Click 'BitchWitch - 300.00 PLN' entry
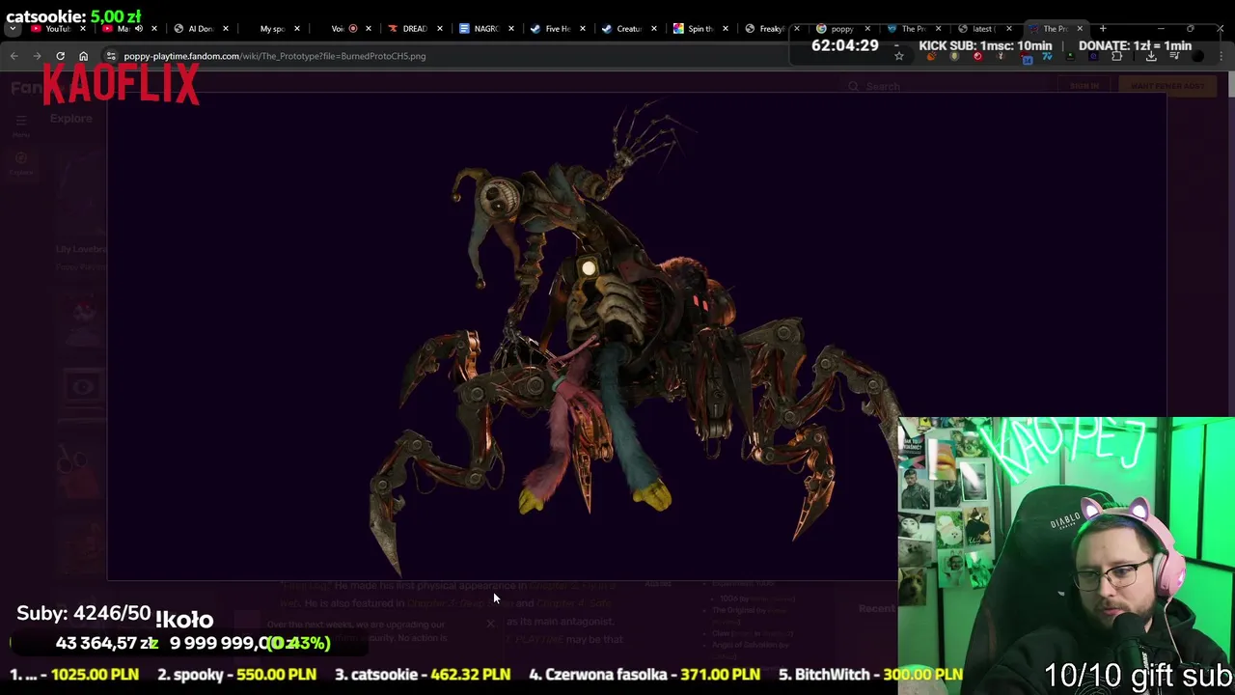Image resolution: width=1235 pixels, height=695 pixels. tap(870, 675)
